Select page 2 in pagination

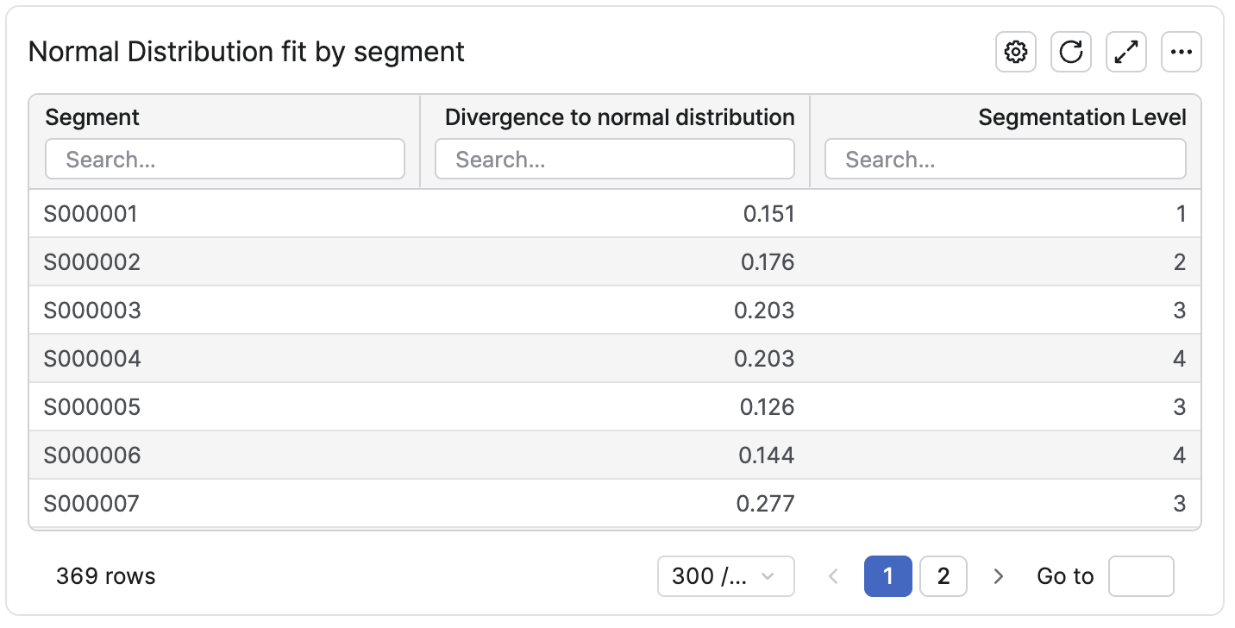pyautogui.click(x=943, y=576)
